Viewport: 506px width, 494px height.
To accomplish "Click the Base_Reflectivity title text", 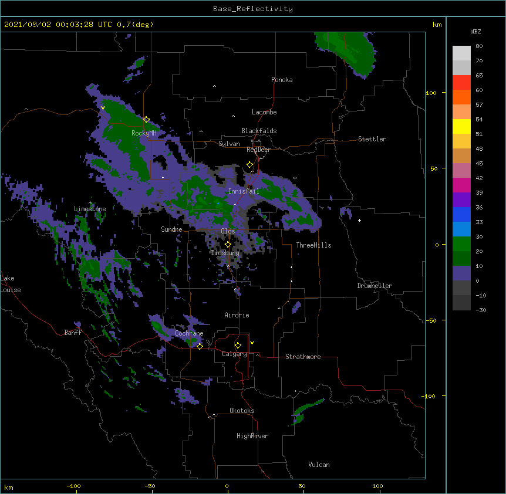I will pyautogui.click(x=253, y=9).
